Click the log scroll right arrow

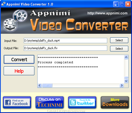pos(122,85)
